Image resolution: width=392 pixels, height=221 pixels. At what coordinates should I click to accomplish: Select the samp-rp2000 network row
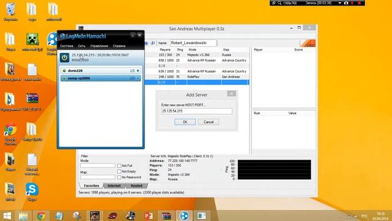point(100,78)
